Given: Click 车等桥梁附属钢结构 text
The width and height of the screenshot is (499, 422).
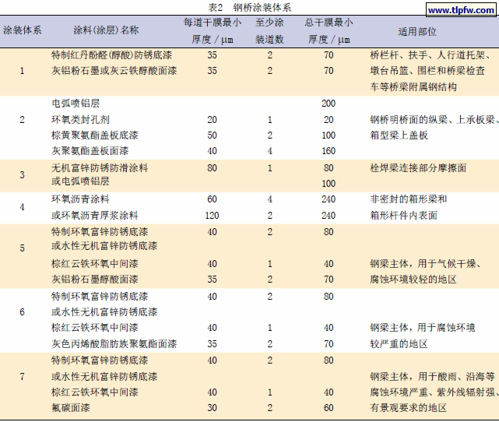Looking at the screenshot, I should point(413,87).
